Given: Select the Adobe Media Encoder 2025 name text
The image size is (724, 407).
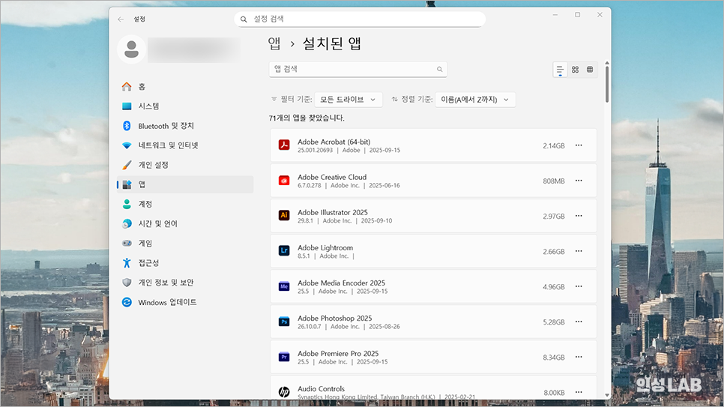Looking at the screenshot, I should (341, 283).
